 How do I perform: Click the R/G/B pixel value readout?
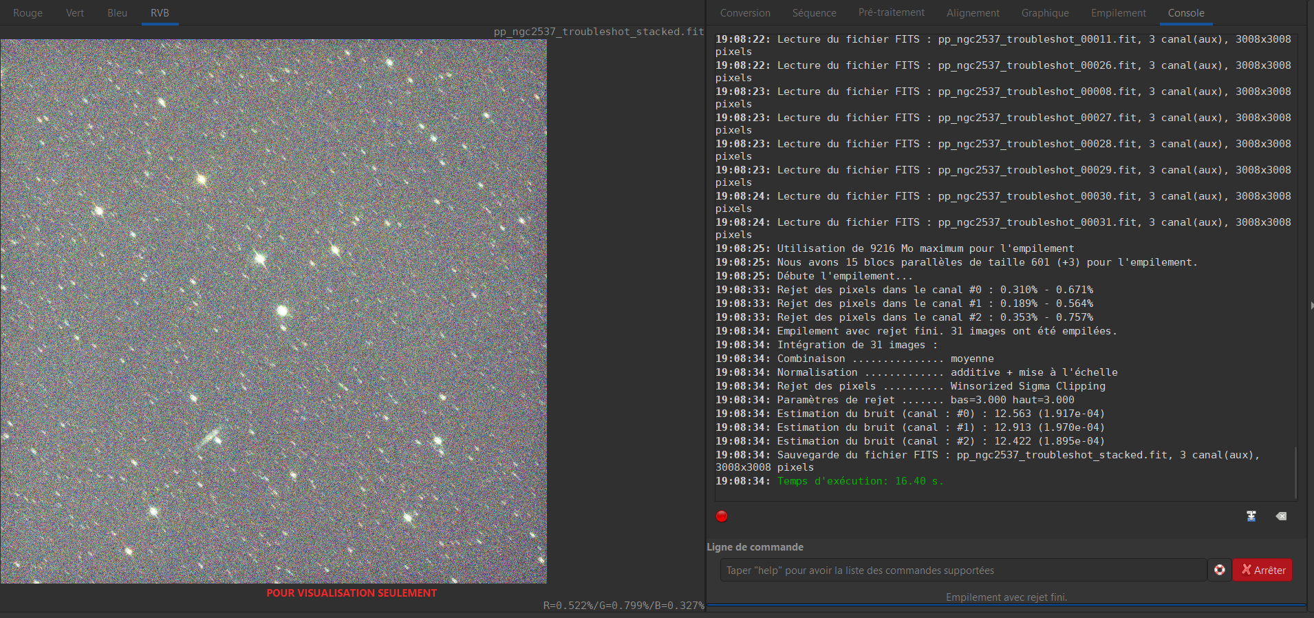click(x=623, y=606)
